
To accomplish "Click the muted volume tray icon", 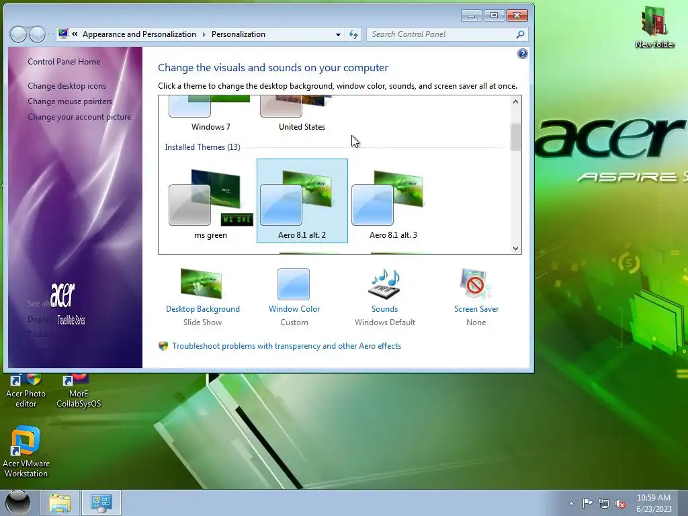I will click(620, 503).
